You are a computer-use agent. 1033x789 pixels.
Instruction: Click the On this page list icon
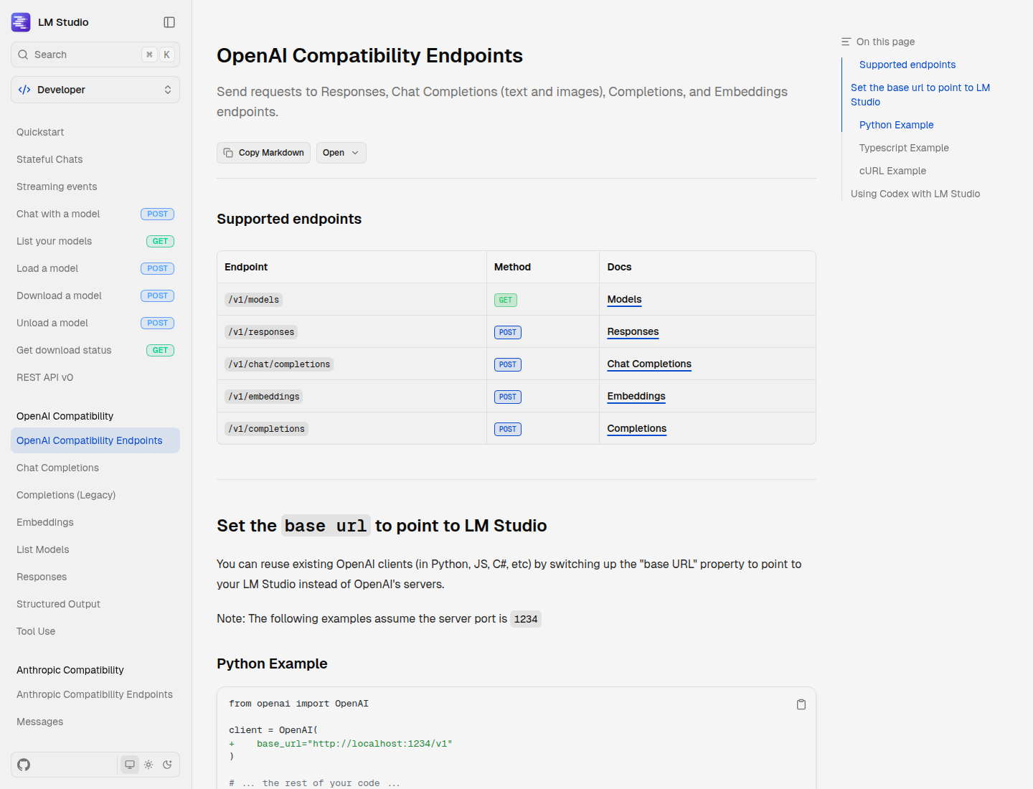[x=846, y=42]
